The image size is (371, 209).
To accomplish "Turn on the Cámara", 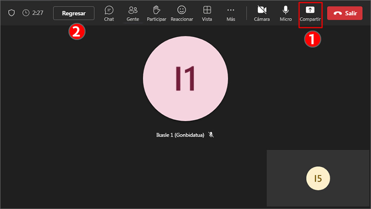I will click(262, 13).
